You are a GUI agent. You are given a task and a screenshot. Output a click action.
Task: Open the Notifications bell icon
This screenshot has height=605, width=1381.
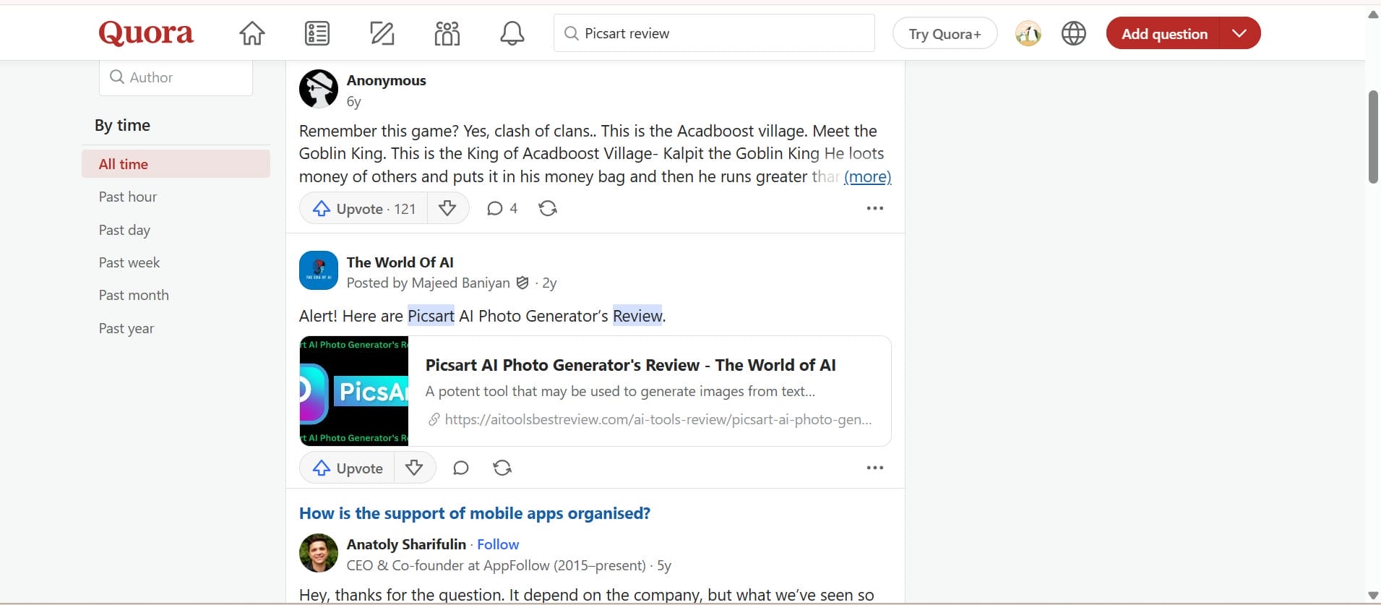(512, 33)
